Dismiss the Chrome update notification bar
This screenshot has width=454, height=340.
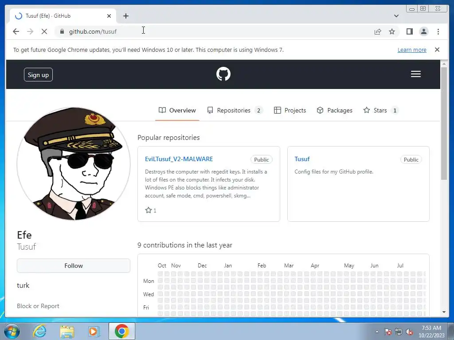pos(437,50)
